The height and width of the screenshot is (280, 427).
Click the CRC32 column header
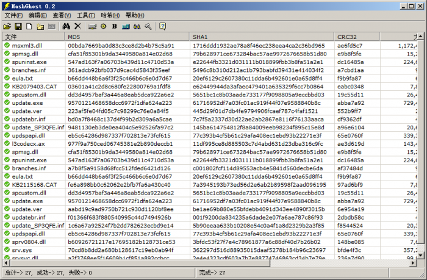tap(356, 37)
